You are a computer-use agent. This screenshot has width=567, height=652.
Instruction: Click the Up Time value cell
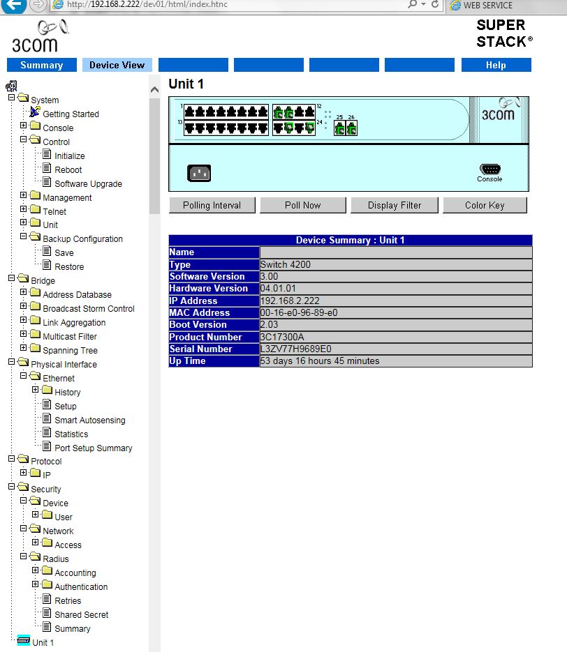(x=396, y=361)
